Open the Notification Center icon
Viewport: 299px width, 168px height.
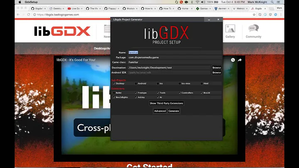pyautogui.click(x=278, y=2)
